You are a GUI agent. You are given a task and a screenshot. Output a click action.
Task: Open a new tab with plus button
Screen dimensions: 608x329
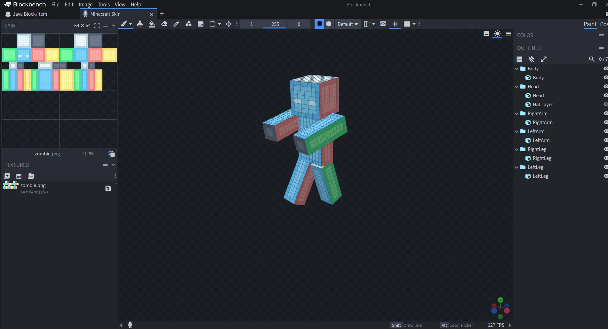(162, 14)
